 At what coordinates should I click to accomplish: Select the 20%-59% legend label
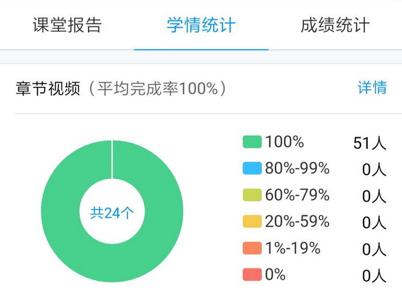click(297, 222)
